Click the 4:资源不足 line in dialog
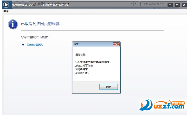The width and height of the screenshot is (187, 115). (x=82, y=73)
